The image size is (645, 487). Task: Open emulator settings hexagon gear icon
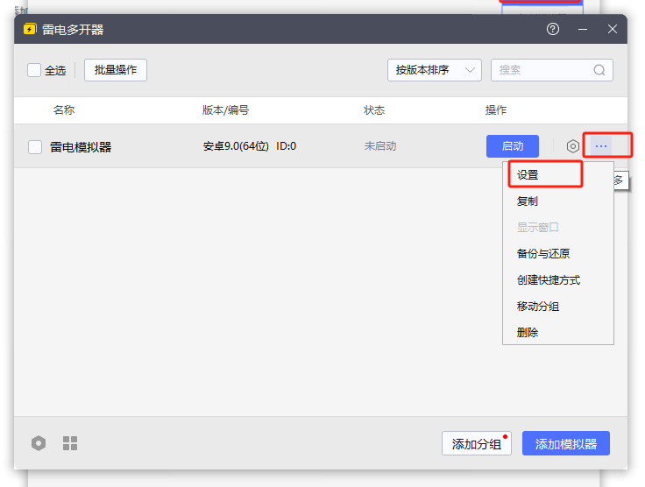[x=572, y=146]
